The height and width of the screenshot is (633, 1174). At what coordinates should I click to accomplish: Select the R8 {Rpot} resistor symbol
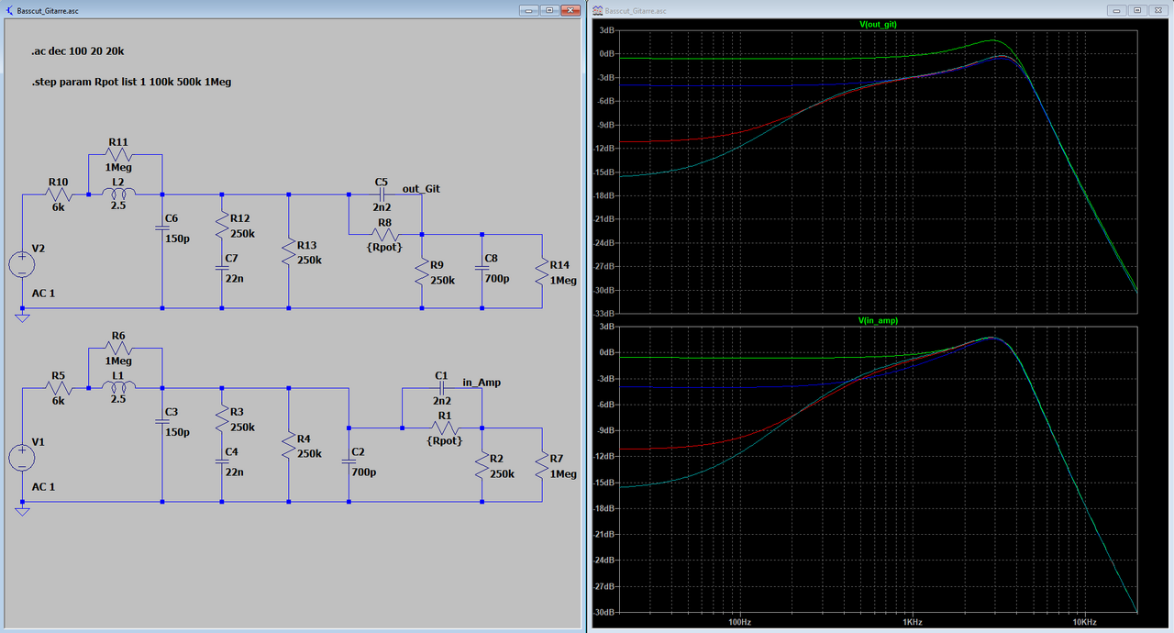pos(387,235)
